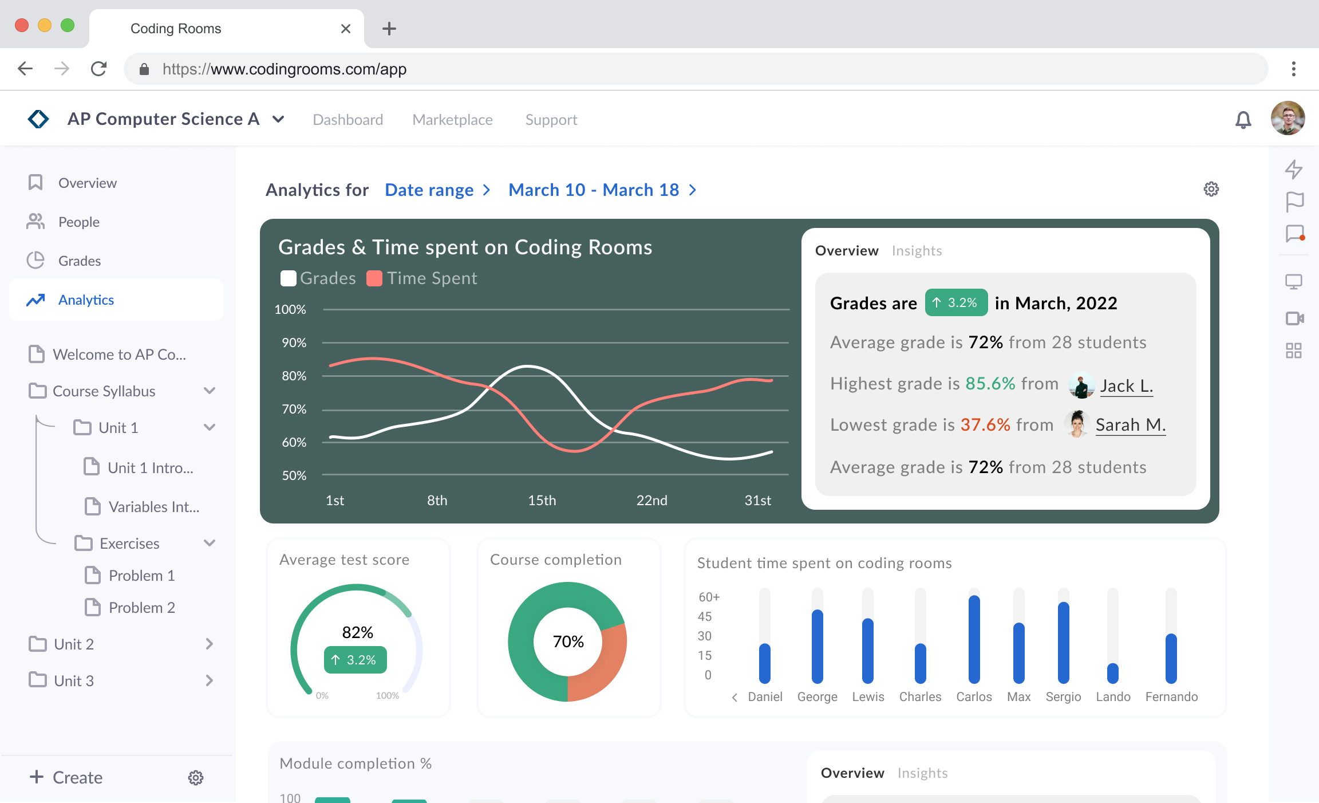
Task: Collapse the Course Syllabus folder
Action: (x=210, y=391)
